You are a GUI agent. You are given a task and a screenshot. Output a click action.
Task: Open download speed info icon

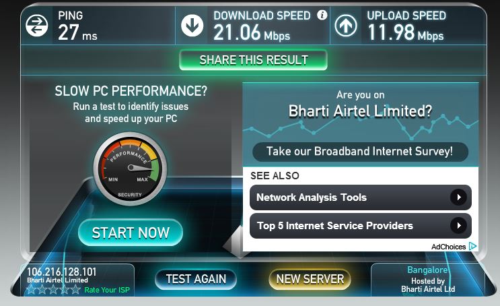click(x=322, y=15)
